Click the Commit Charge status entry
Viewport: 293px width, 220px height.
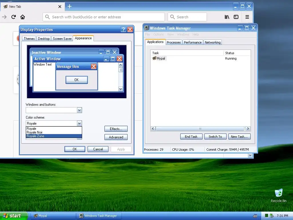[227, 150]
